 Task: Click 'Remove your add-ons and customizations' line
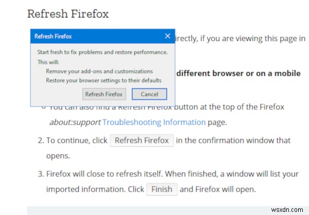coord(99,71)
